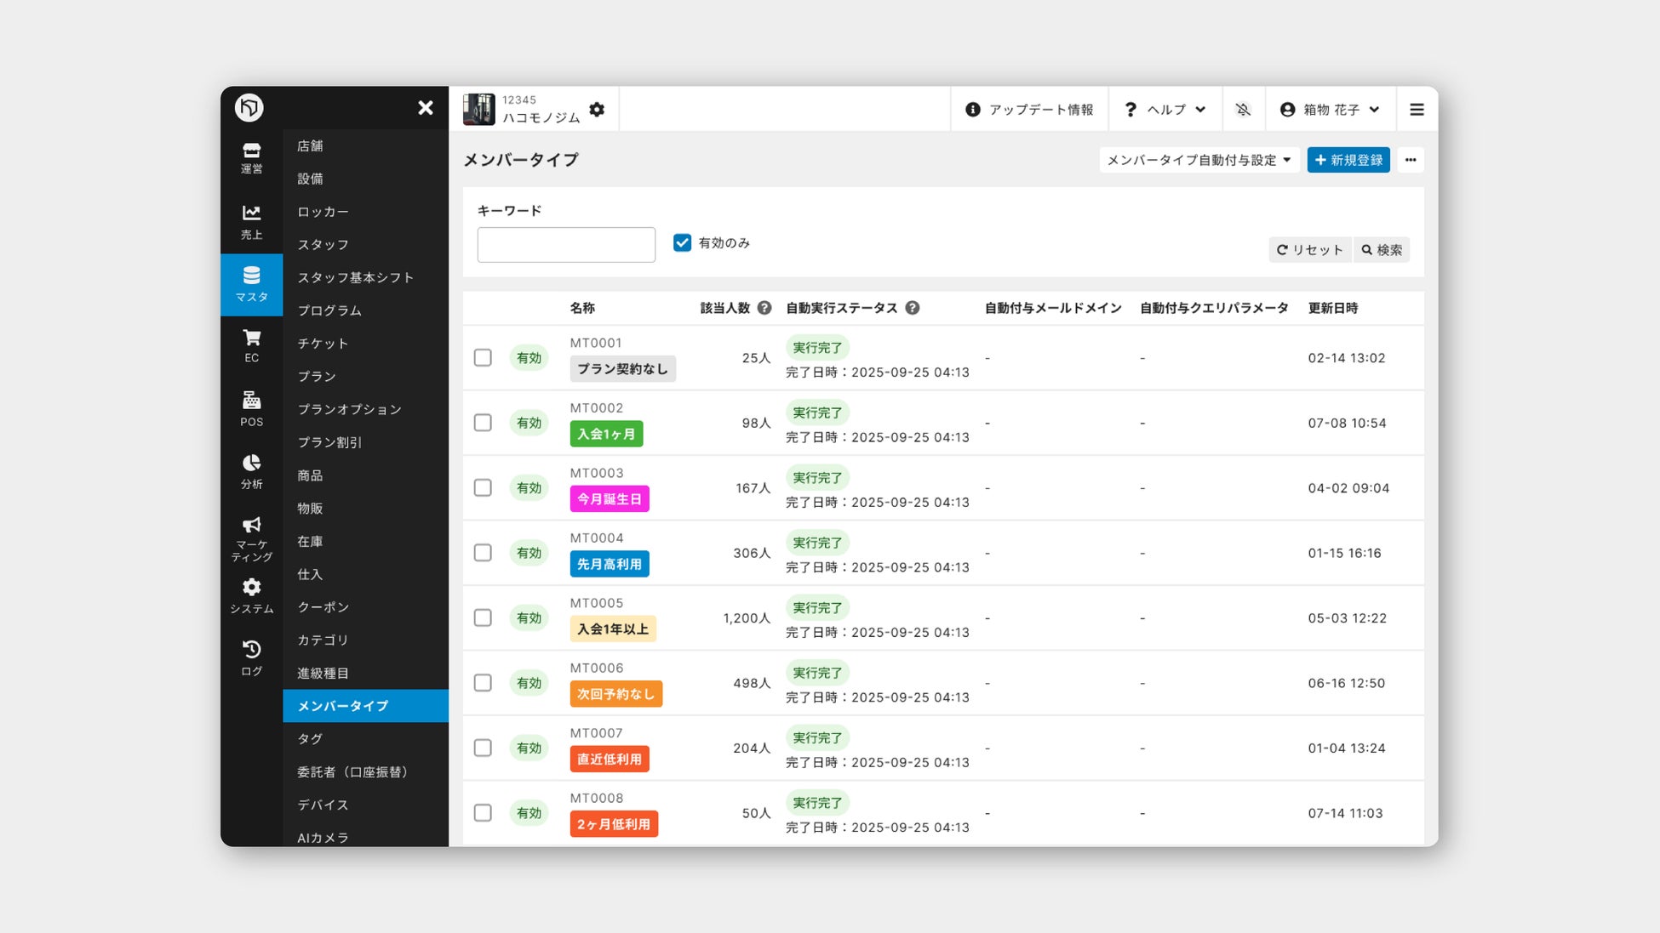Open the EC cart section
Image resolution: width=1660 pixels, height=933 pixels.
[x=251, y=346]
